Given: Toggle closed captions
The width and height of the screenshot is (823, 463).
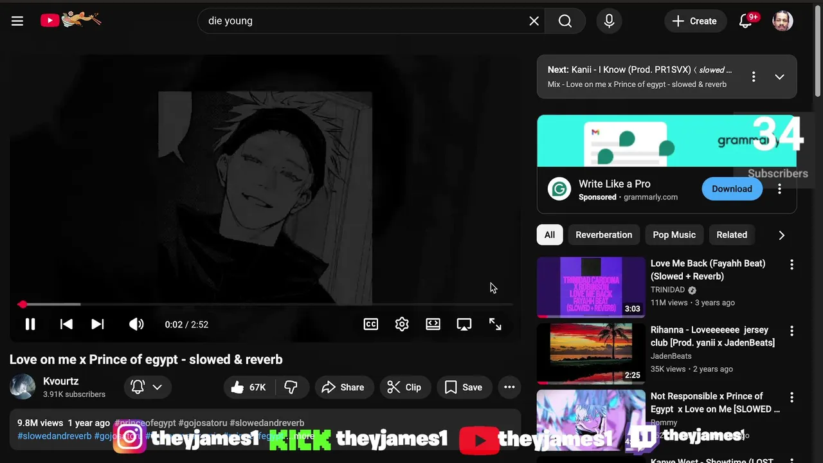Looking at the screenshot, I should click(371, 324).
